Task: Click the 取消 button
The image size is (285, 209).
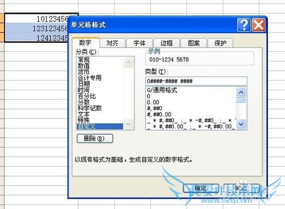Action: click(x=242, y=188)
